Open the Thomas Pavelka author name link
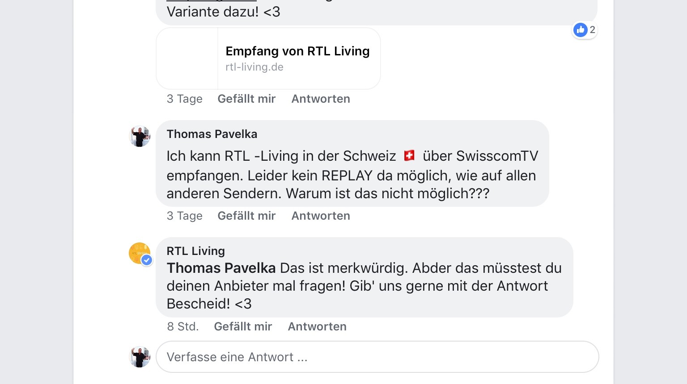The width and height of the screenshot is (687, 384). (x=212, y=134)
